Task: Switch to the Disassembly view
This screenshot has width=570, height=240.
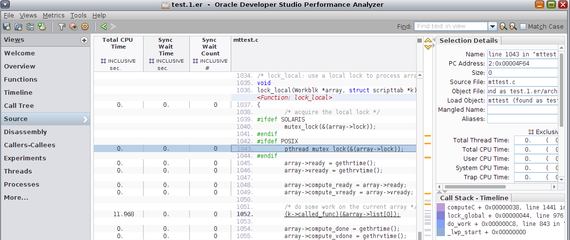Action: 45,132
